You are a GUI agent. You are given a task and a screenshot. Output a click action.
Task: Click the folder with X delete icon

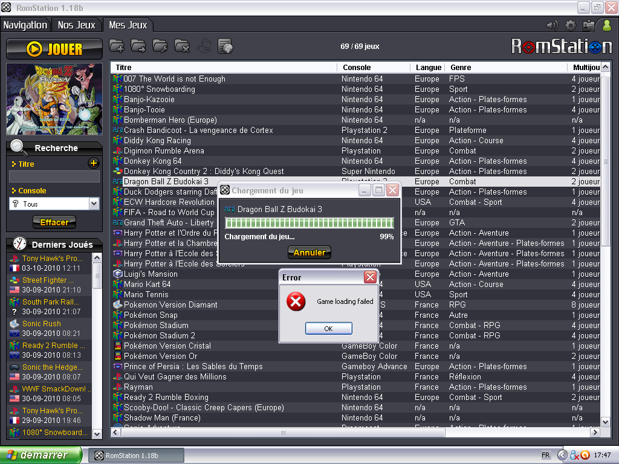click(182, 46)
